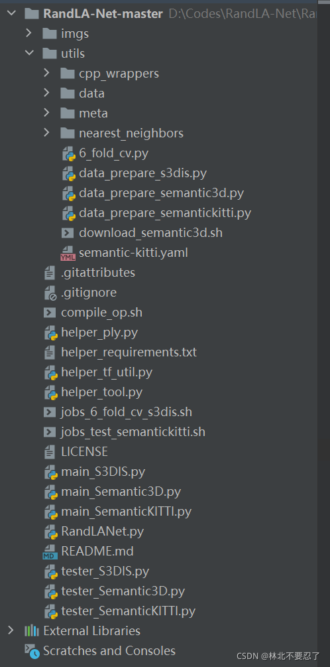
Task: Click the Python icon of RandLANet.py
Action: pos(50,532)
